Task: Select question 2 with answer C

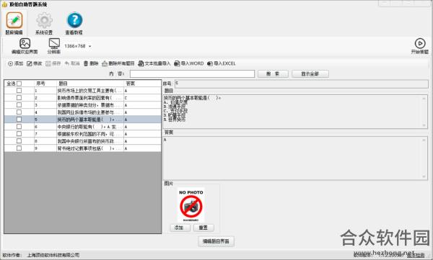Action: (x=90, y=98)
